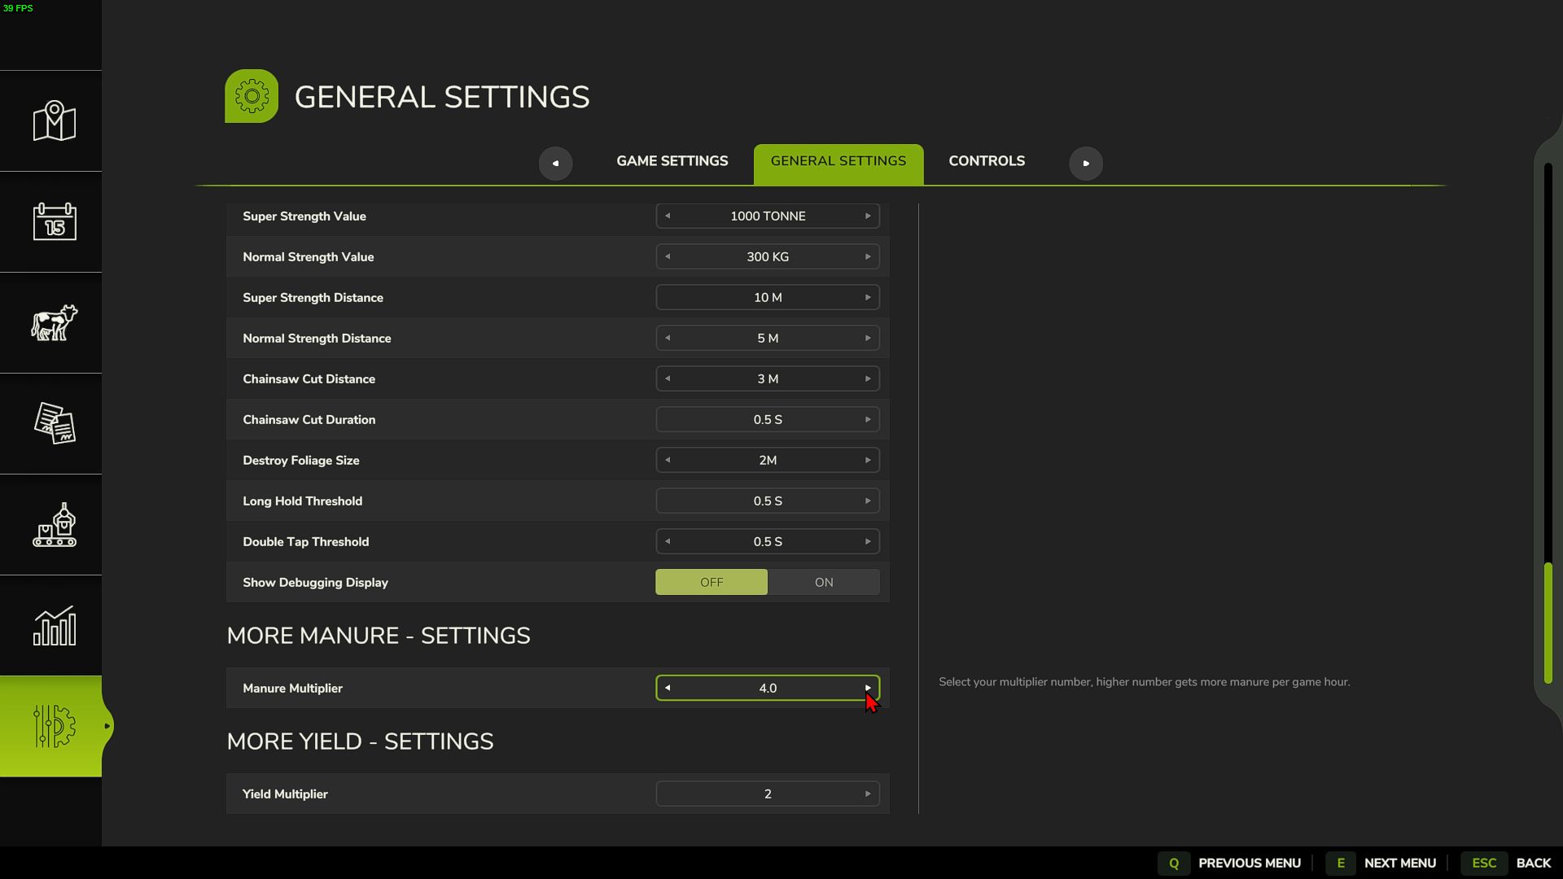Viewport: 1563px width, 879px height.
Task: Switch to CONTROLS tab
Action: (987, 163)
